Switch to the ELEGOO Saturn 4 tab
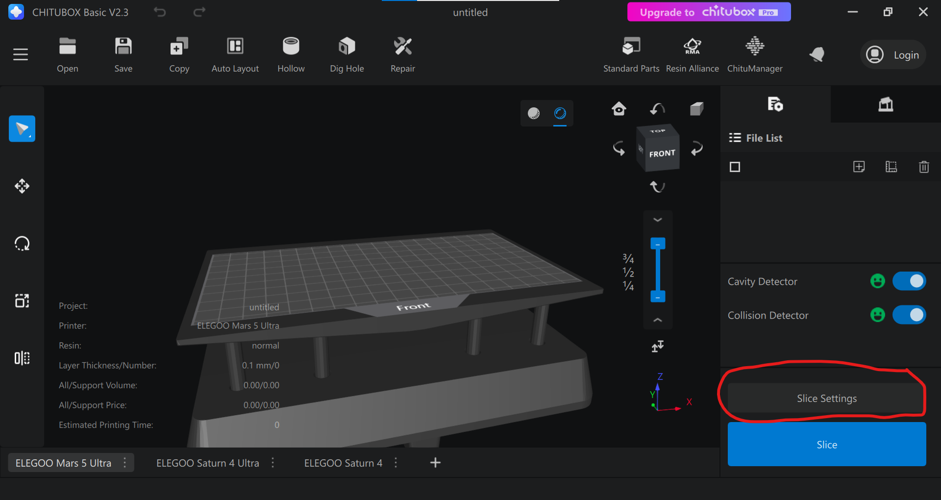 pos(343,463)
